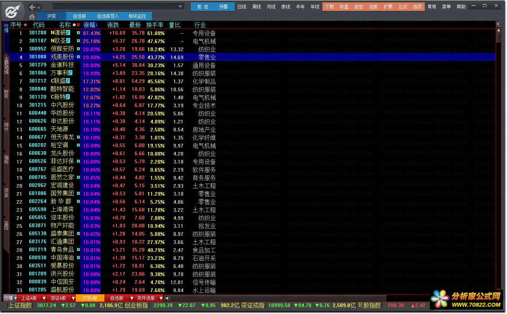Go to home via house icon
This screenshot has height=314, width=507.
[x=32, y=16]
